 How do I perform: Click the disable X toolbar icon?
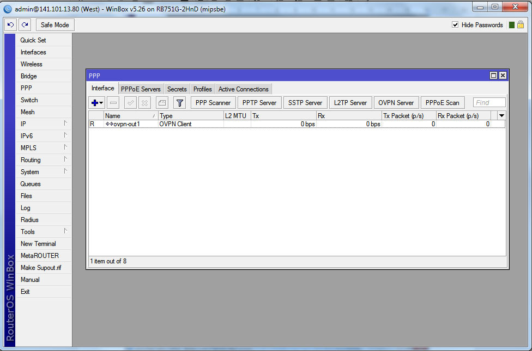(x=144, y=103)
